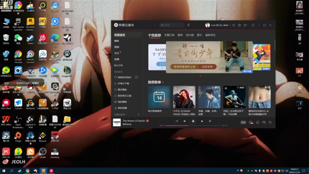Click NetEase Music icon in taskbar
The height and width of the screenshot is (174, 309).
[x=51, y=171]
